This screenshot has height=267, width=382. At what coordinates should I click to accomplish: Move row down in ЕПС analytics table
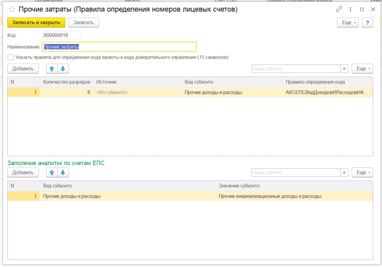click(63, 172)
